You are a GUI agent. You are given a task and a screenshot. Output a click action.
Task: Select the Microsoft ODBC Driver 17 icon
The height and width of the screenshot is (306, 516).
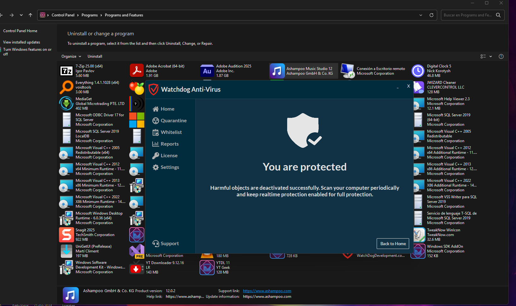[x=67, y=120]
